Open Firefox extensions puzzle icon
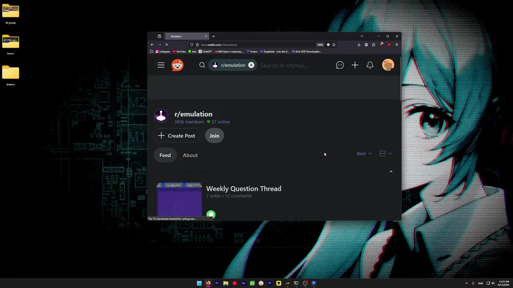Viewport: 513px width, 288px height. click(x=374, y=45)
